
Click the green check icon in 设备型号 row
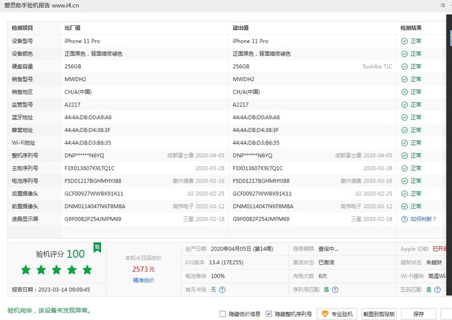point(405,41)
